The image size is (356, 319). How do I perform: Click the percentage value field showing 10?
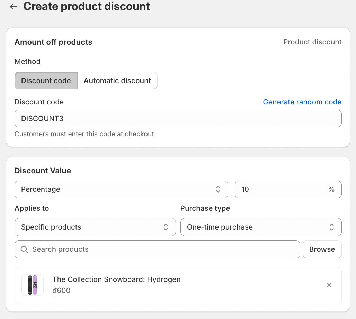click(x=288, y=189)
